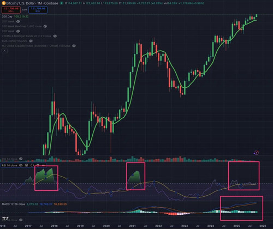Click the 2020 label on the time axis
The width and height of the screenshot is (273, 229).
[x=106, y=226]
